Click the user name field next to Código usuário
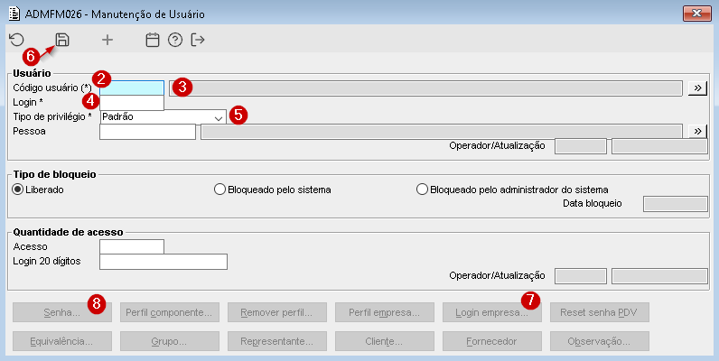This screenshot has height=361, width=719. point(425,88)
